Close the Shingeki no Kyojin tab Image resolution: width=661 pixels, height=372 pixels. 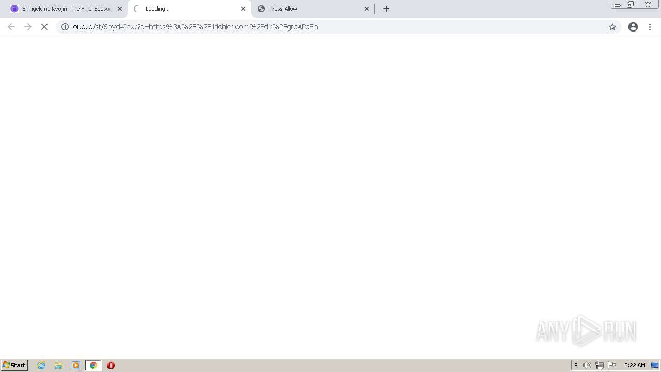tap(120, 9)
